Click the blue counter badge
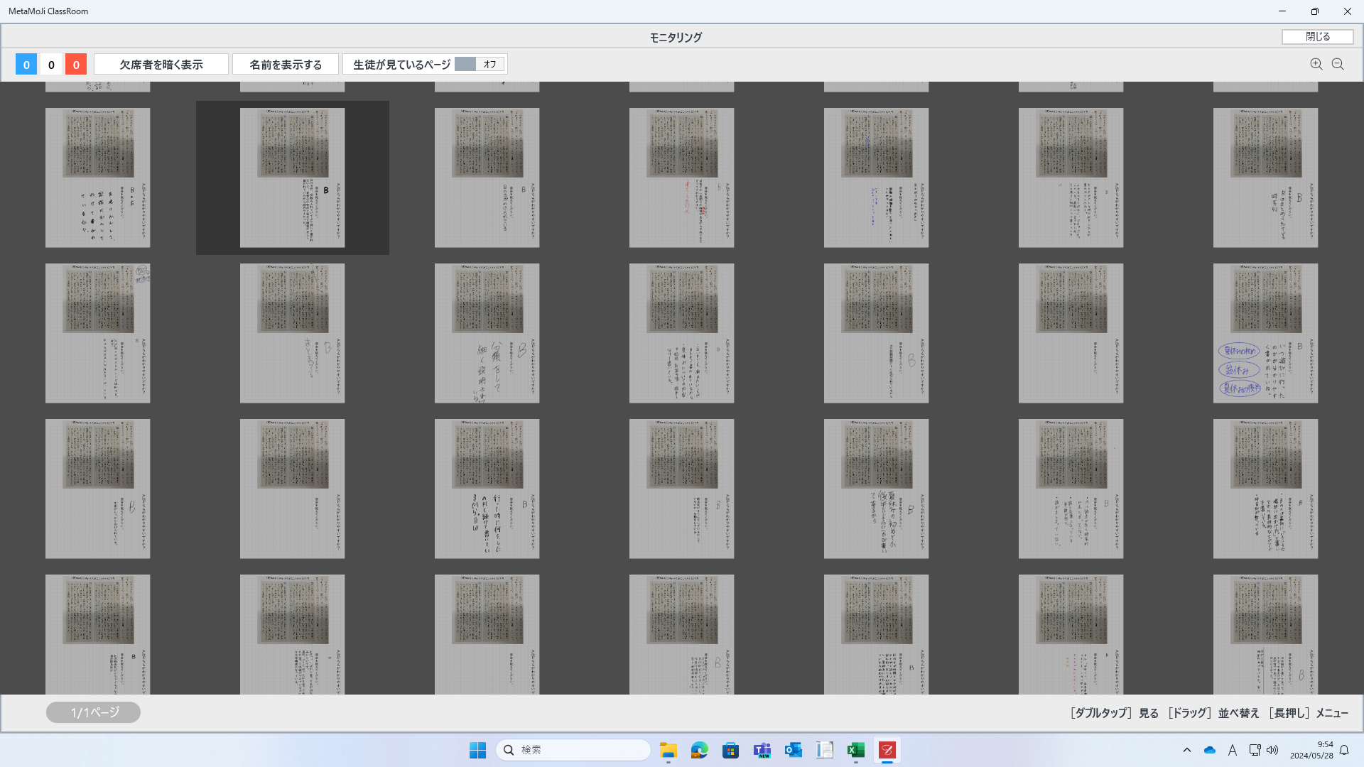Screen dimensions: 1364x767 [x=26, y=65]
